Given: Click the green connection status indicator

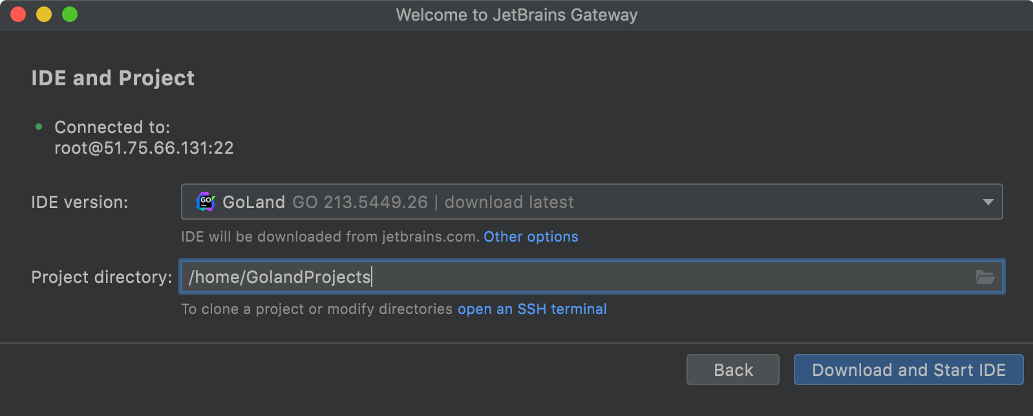Looking at the screenshot, I should tap(38, 127).
